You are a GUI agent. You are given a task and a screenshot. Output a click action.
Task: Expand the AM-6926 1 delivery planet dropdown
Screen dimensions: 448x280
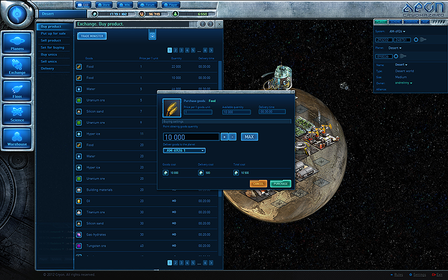[x=184, y=151]
